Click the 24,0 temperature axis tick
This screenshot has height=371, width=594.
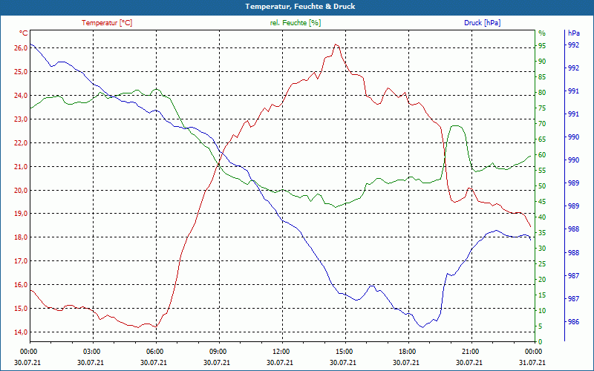pos(22,96)
